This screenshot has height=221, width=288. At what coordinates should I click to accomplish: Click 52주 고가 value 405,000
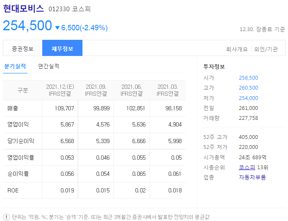click(x=248, y=137)
